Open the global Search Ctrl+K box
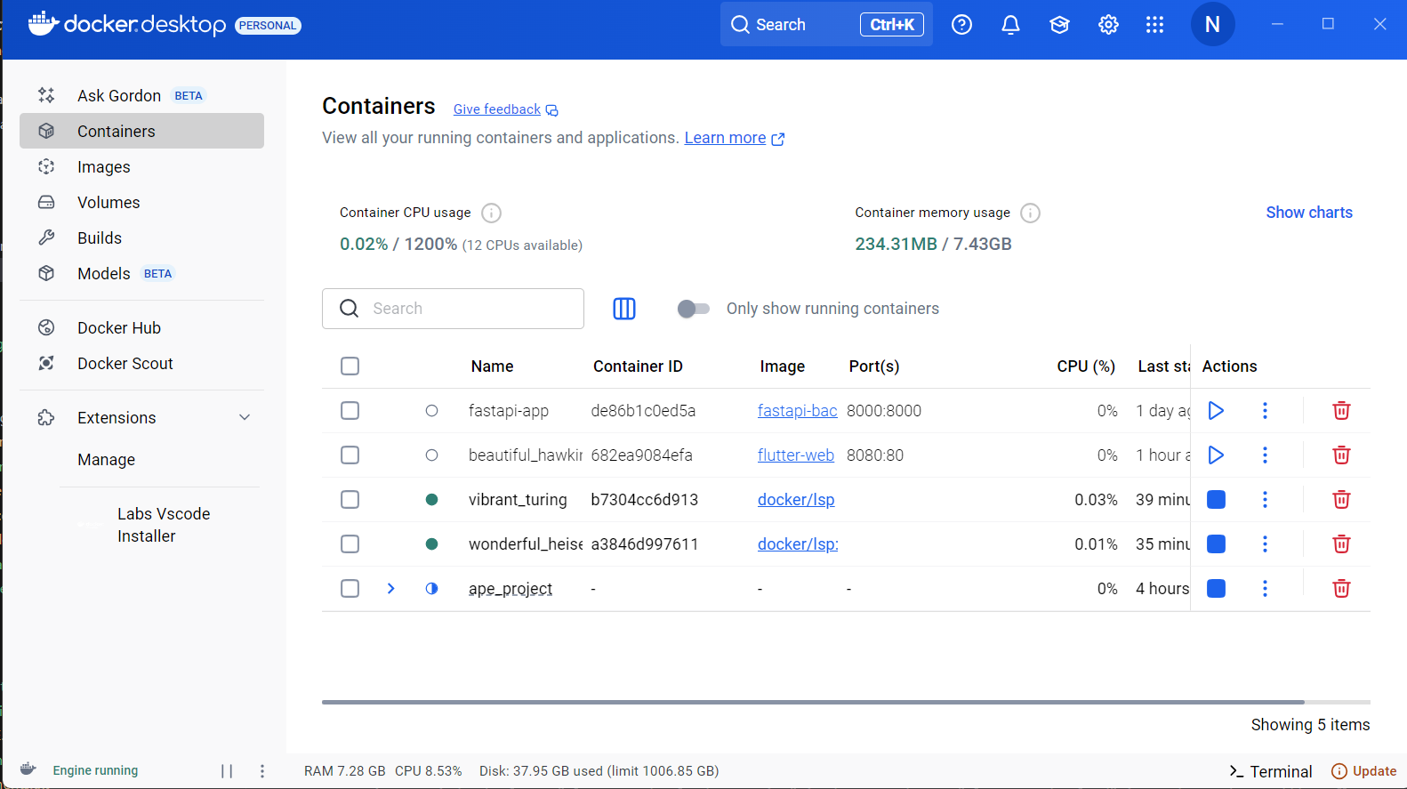This screenshot has width=1407, height=789. point(826,25)
